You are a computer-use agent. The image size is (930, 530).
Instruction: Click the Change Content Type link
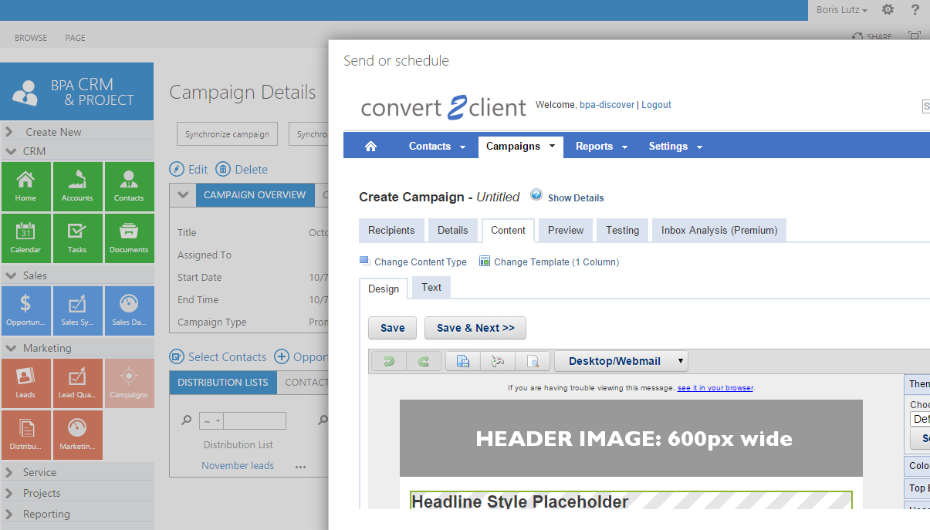point(420,262)
